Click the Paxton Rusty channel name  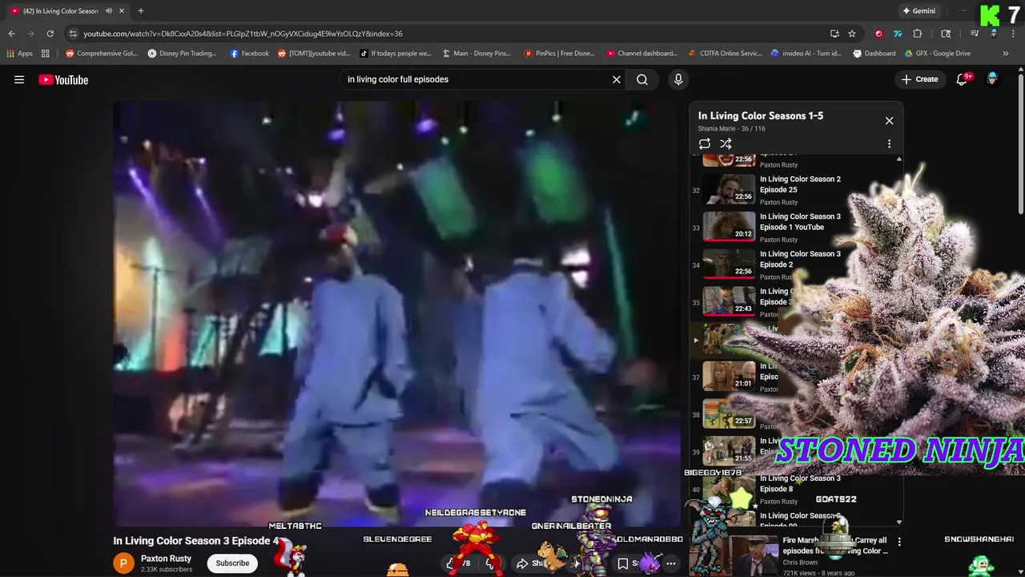coord(166,559)
